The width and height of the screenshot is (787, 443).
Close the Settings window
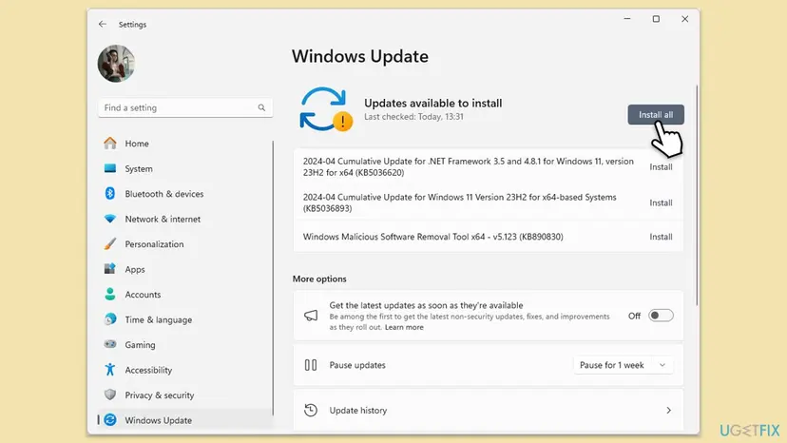(684, 19)
